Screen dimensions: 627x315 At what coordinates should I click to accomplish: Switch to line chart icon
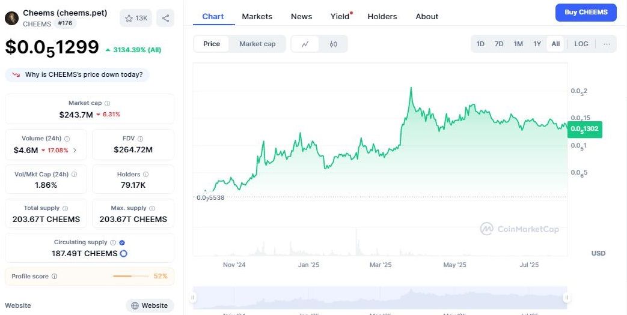point(305,44)
